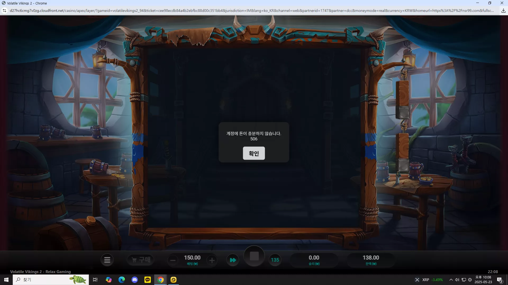This screenshot has height=285, width=508.
Task: Click the 0.00 win amount display
Action: pos(314,258)
